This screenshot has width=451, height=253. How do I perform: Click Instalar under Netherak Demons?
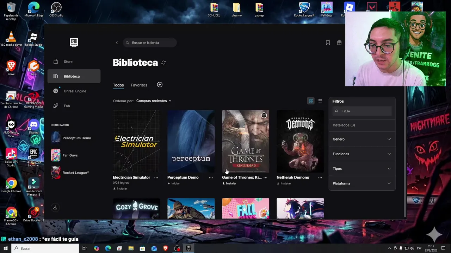pyautogui.click(x=284, y=183)
